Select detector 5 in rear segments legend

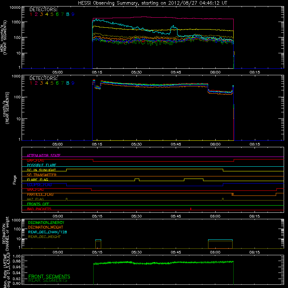point(52,83)
